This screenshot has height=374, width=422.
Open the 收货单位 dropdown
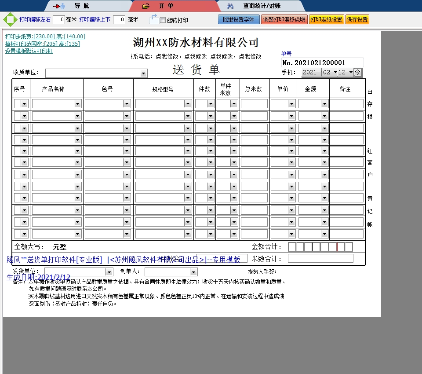coord(143,73)
